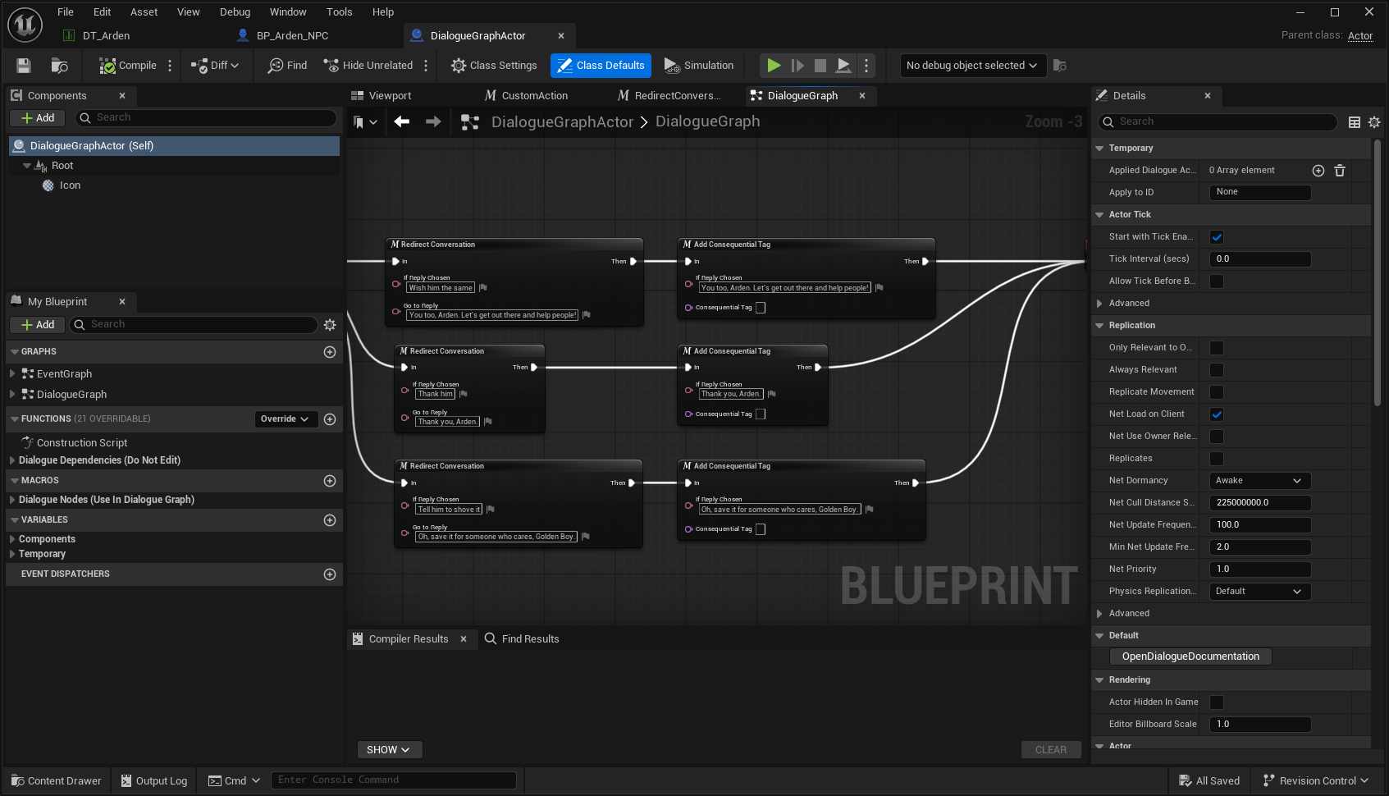The height and width of the screenshot is (796, 1389).
Task: Add a new component
Action: [38, 118]
